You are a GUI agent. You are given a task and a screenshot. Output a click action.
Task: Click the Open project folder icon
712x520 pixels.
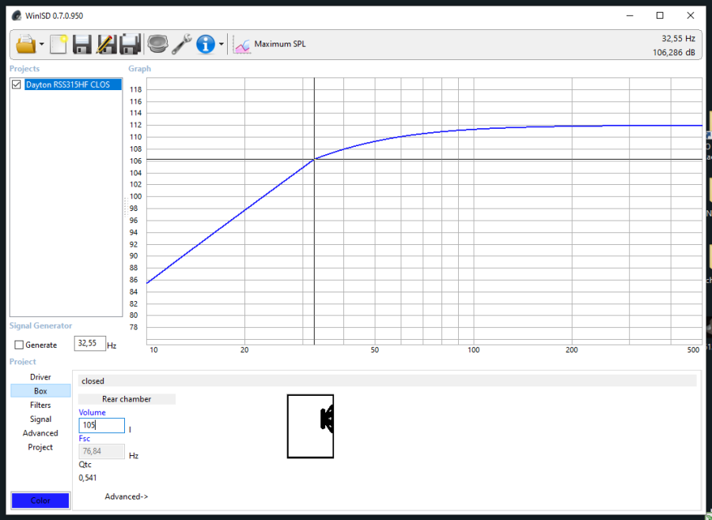point(25,44)
